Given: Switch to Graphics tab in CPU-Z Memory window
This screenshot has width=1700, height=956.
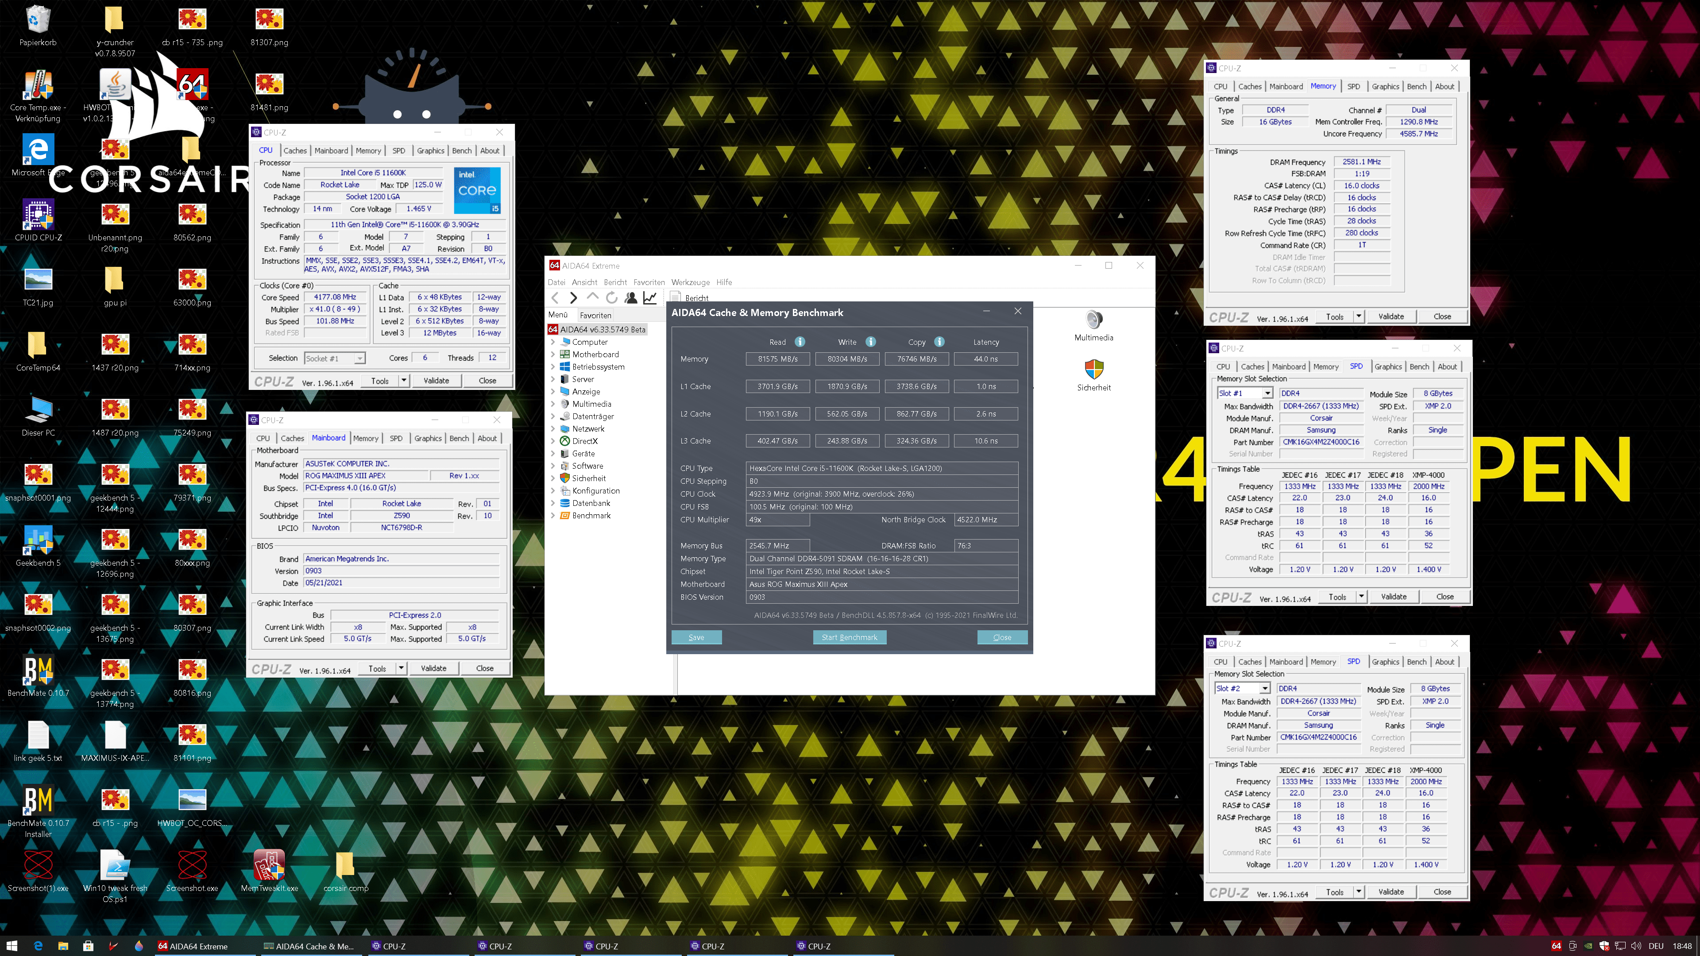Looking at the screenshot, I should coord(1385,86).
